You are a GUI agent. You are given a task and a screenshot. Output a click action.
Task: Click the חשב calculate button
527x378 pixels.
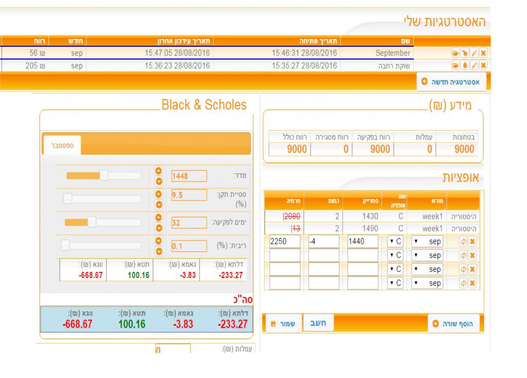click(319, 324)
